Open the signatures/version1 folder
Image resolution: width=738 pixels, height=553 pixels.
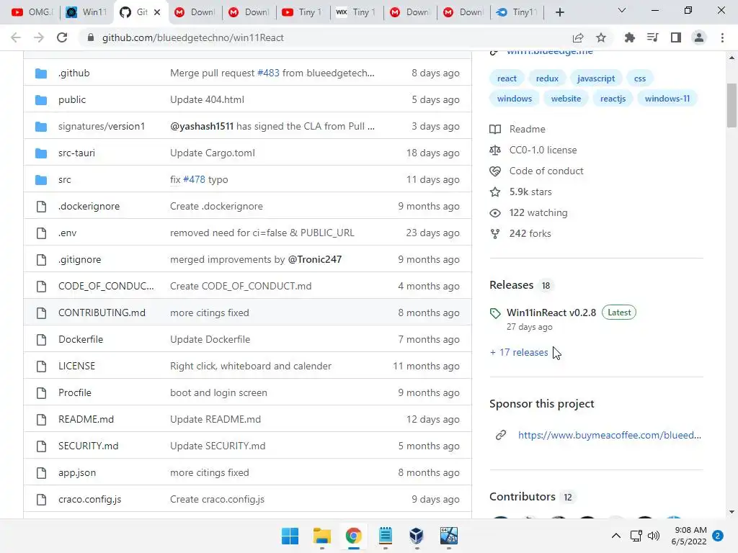(102, 126)
